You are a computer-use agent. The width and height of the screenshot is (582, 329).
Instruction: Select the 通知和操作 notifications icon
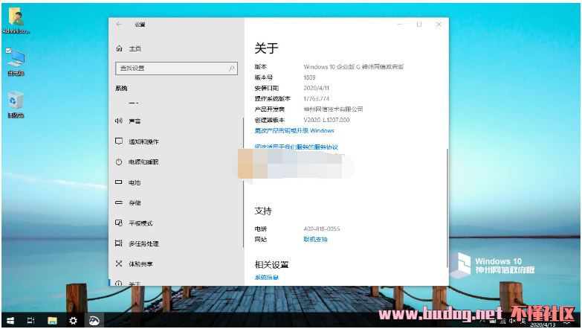coord(119,141)
